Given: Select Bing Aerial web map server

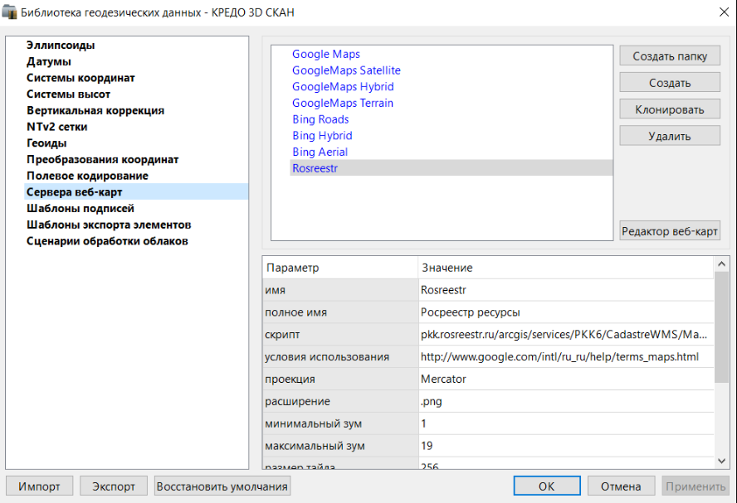Looking at the screenshot, I should [x=320, y=152].
